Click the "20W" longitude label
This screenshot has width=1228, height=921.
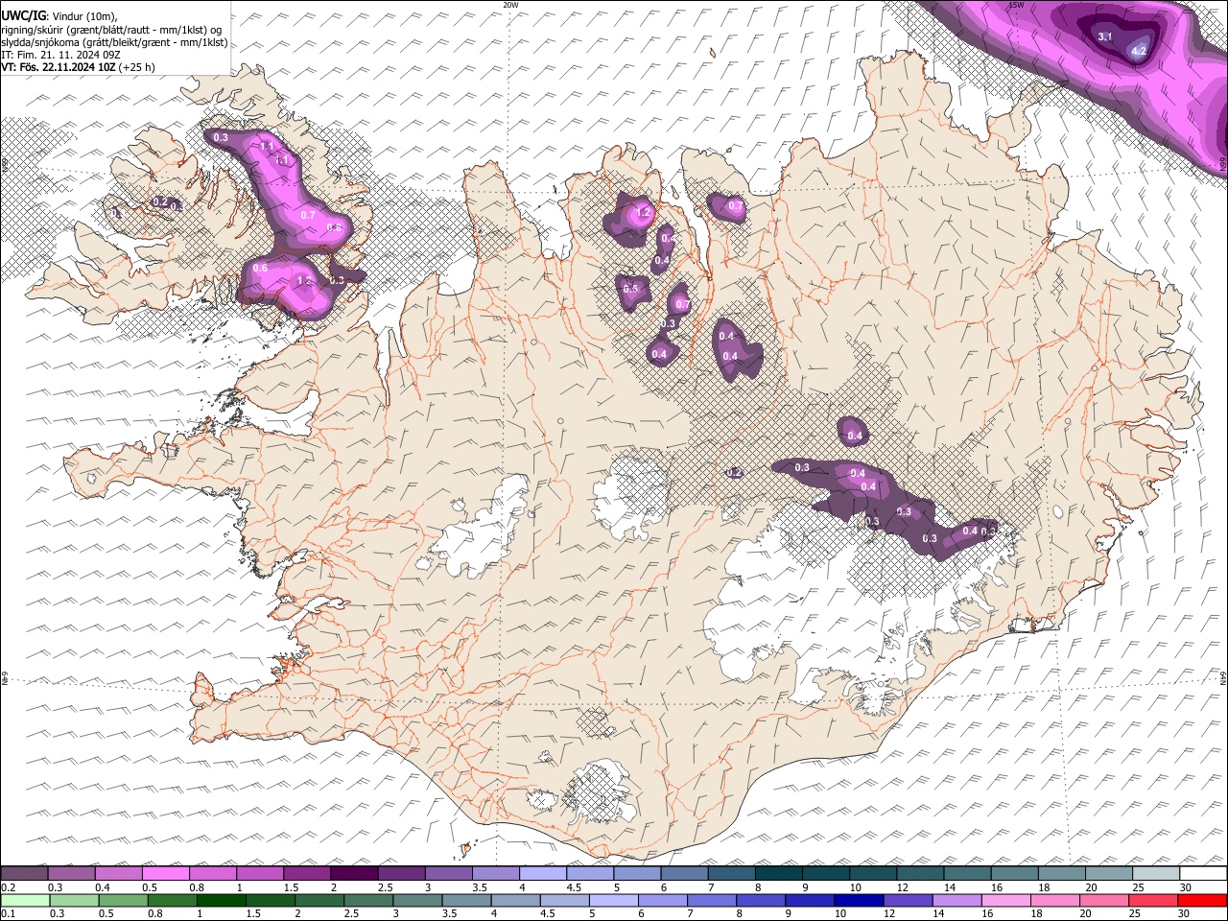click(510, 5)
